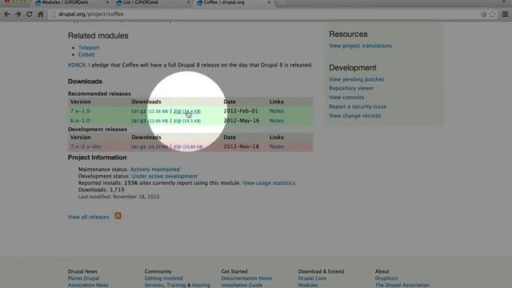Viewport: 512px width, 288px height.
Task: Open the Services, Training & Hosting footer link
Action: coord(178,285)
